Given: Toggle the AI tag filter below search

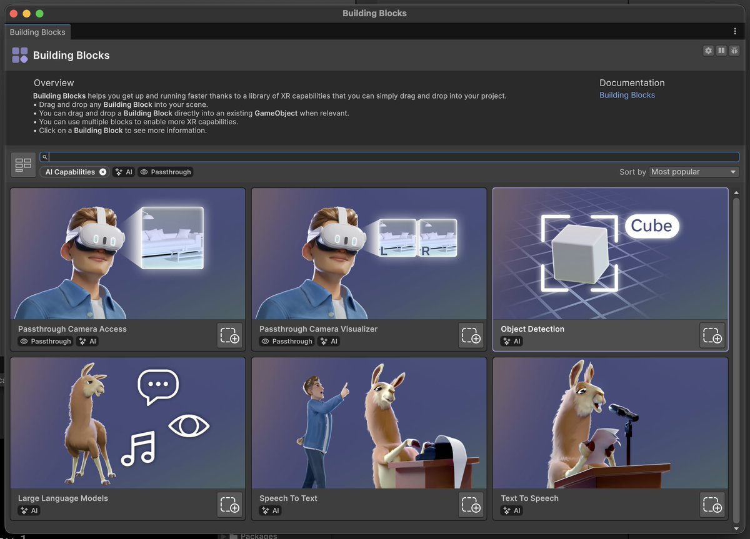Looking at the screenshot, I should 124,172.
